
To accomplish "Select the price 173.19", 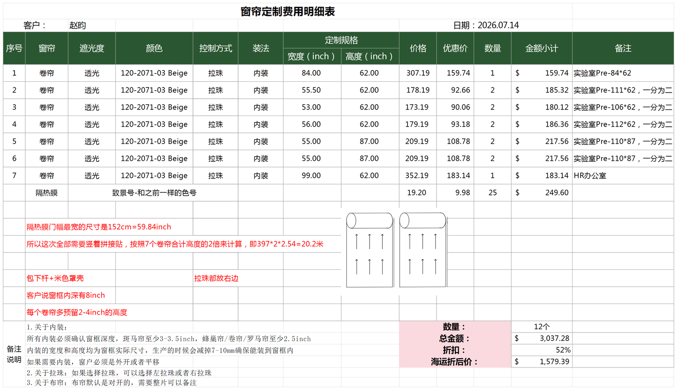I will point(417,107).
